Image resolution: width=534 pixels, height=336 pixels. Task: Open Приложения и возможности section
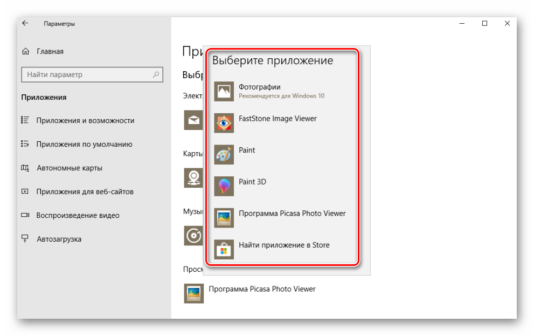[x=85, y=120]
